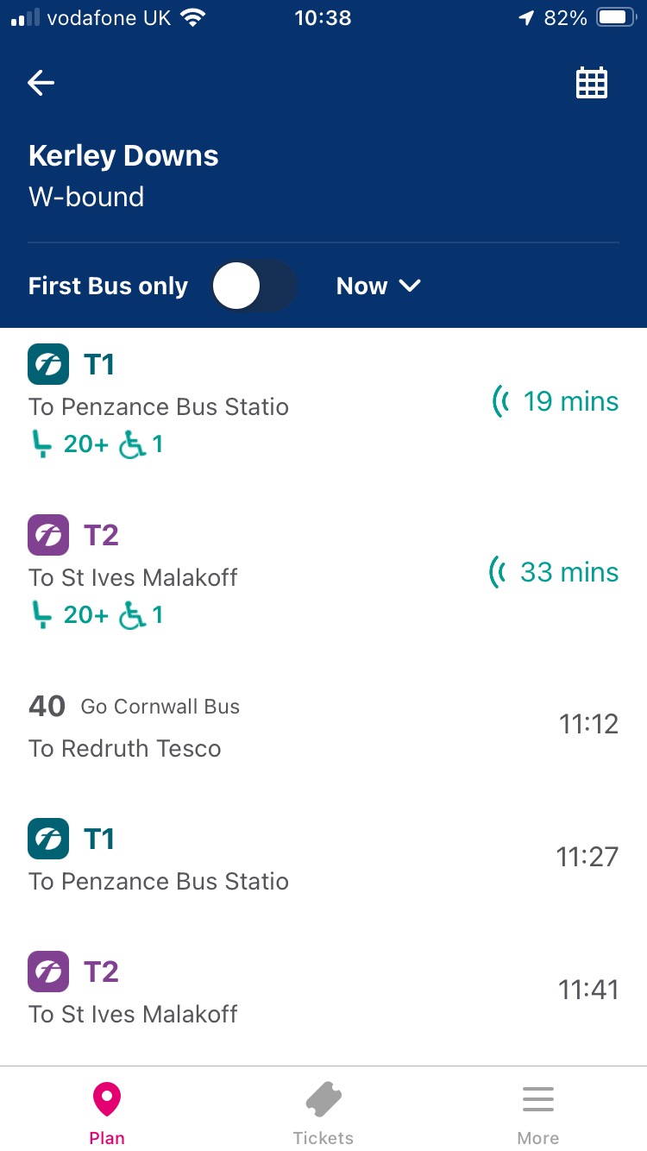Screen dimensions: 647x1151
Task: Switch to the Plan tab
Action: tap(107, 1113)
